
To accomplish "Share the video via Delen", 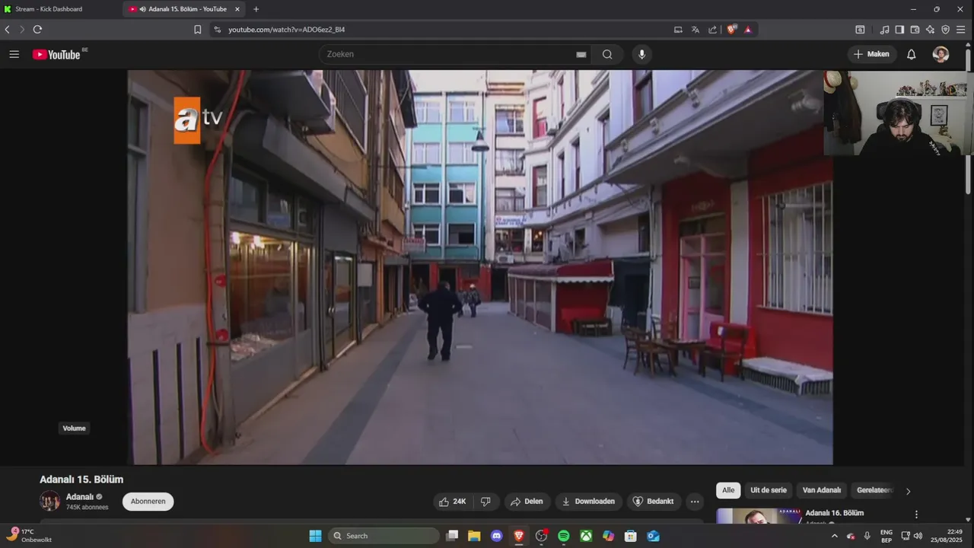I will 527,502.
